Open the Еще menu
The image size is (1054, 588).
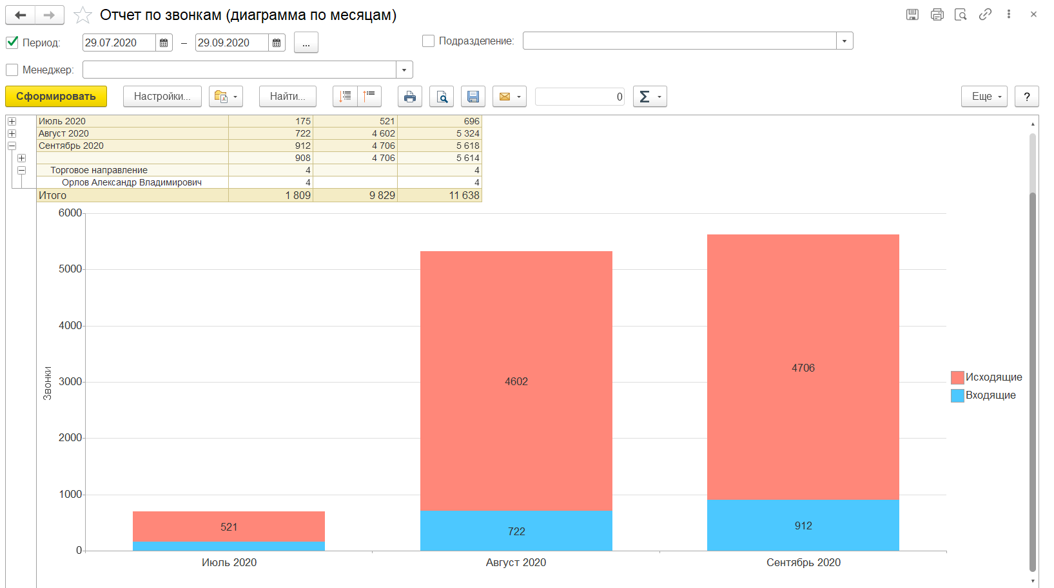(984, 97)
